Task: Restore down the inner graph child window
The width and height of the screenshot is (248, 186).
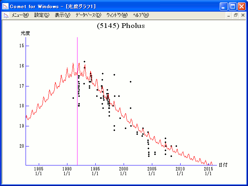Action: tap(235, 15)
